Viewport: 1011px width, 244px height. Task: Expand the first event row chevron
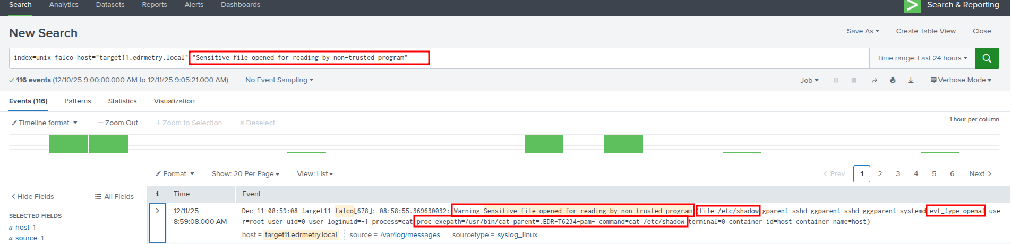(x=157, y=211)
